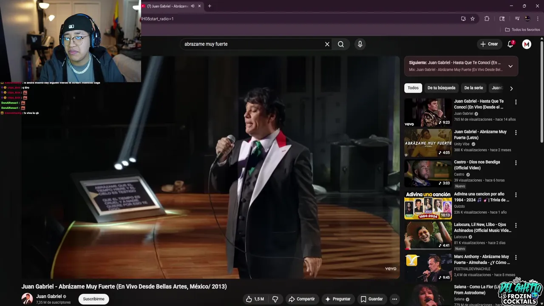The image size is (544, 306).
Task: Open options for Adivina una canción video
Action: [516, 195]
